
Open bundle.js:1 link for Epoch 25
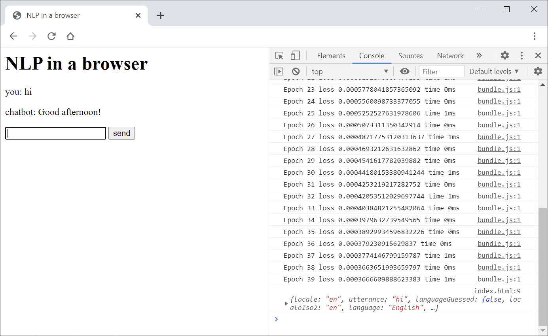coord(499,113)
